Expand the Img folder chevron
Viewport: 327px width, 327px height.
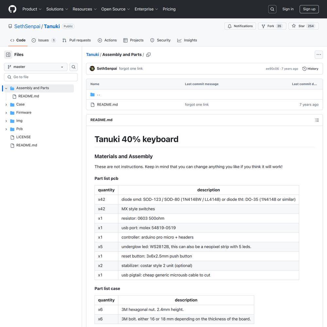6,121
